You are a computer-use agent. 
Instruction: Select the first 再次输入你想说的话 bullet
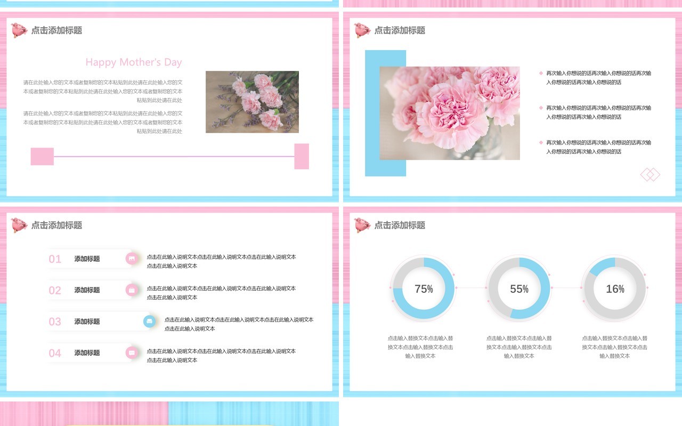pyautogui.click(x=598, y=78)
